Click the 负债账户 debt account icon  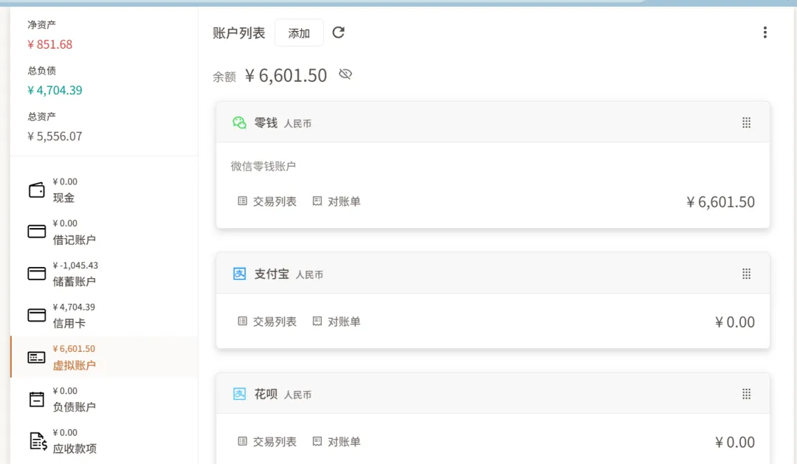(37, 399)
